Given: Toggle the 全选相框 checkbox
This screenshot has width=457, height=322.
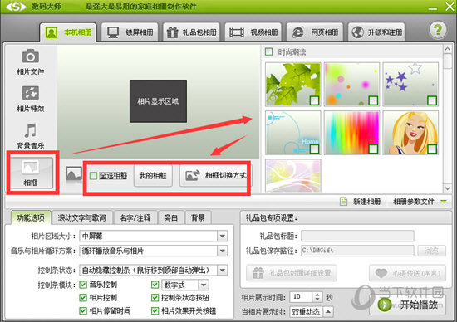Looking at the screenshot, I should pyautogui.click(x=93, y=176).
